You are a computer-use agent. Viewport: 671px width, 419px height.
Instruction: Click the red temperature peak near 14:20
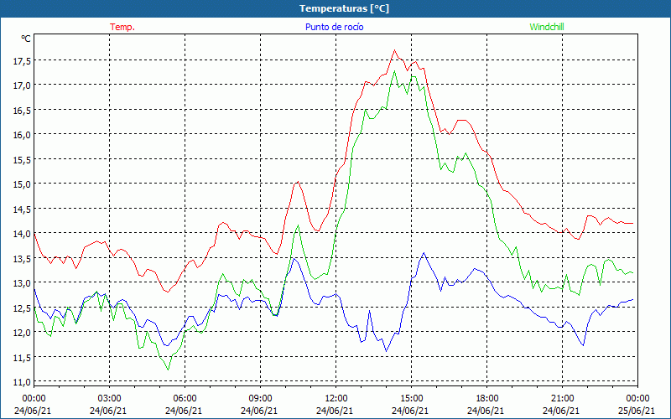point(394,50)
